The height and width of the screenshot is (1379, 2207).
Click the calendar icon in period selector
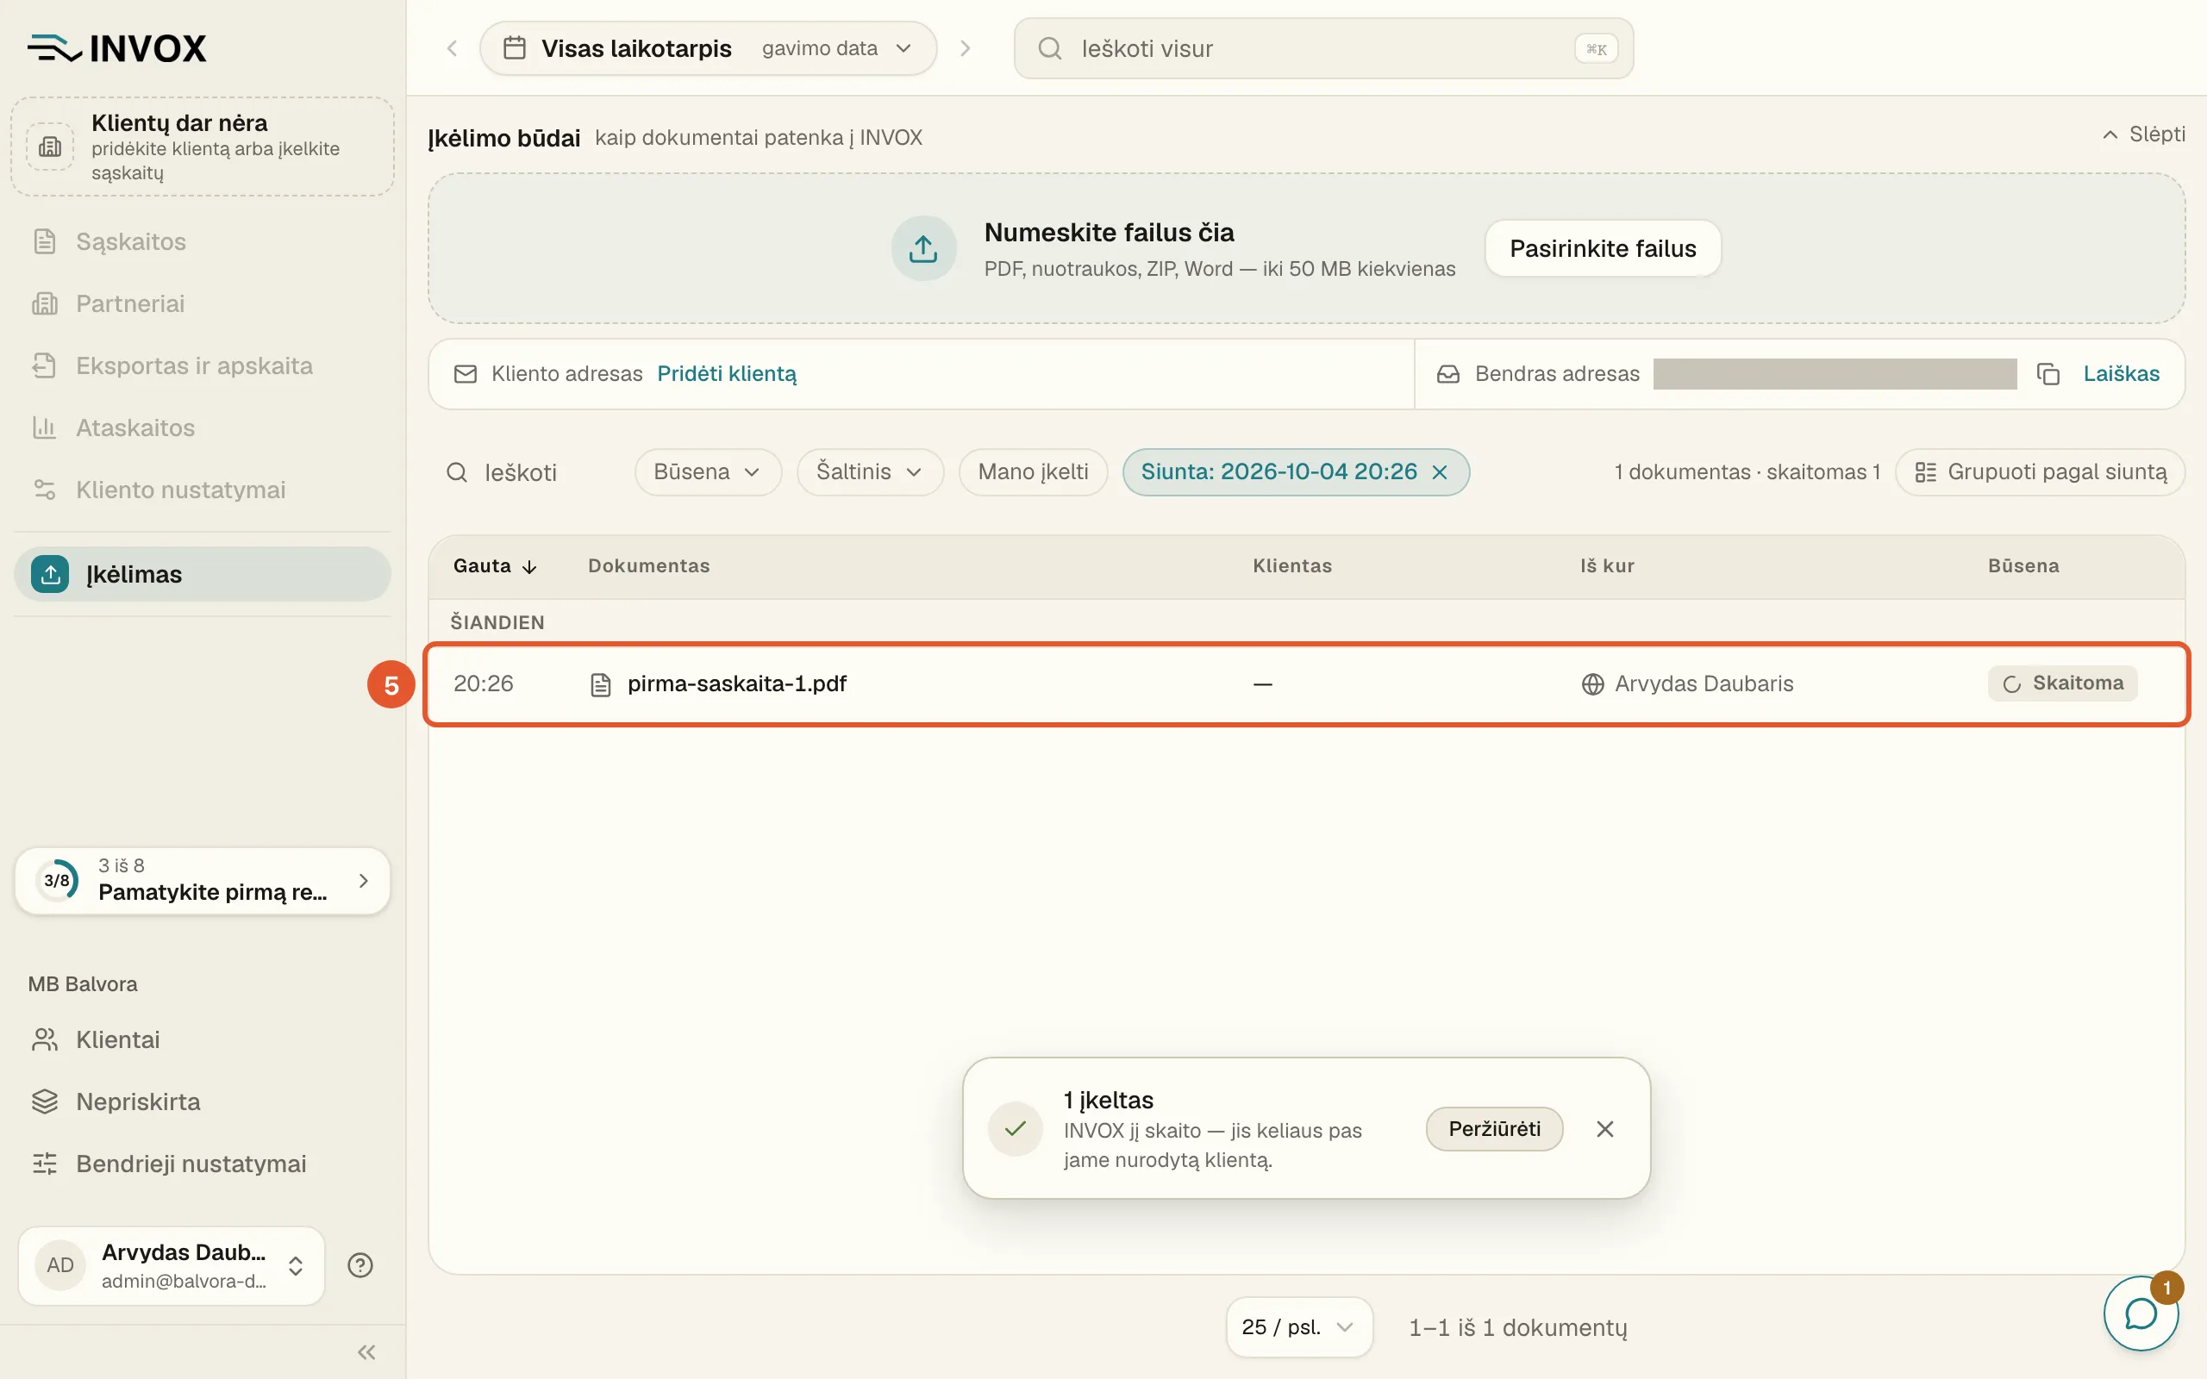[x=515, y=47]
